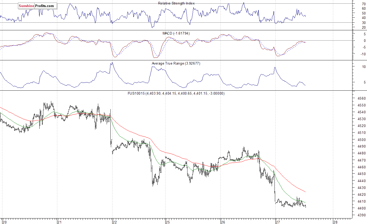Click date label 27 on time axis
The image size is (367, 224).
click(278, 222)
